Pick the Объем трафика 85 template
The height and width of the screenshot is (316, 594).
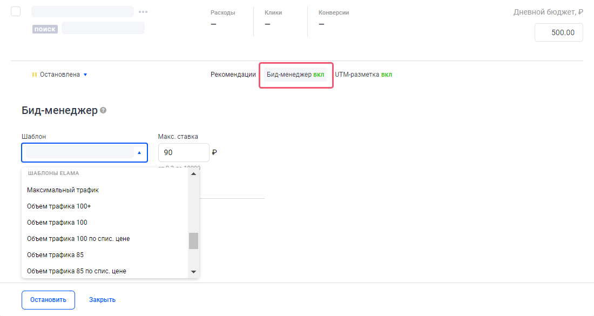click(x=55, y=255)
